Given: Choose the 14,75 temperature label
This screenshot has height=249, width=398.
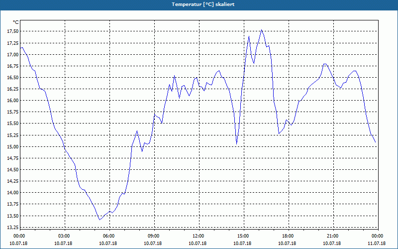Looking at the screenshot, I should tap(12, 158).
